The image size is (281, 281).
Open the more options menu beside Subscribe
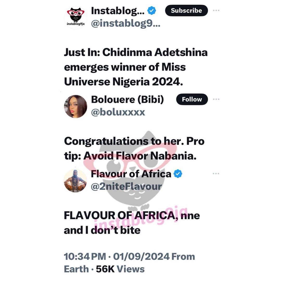[216, 10]
